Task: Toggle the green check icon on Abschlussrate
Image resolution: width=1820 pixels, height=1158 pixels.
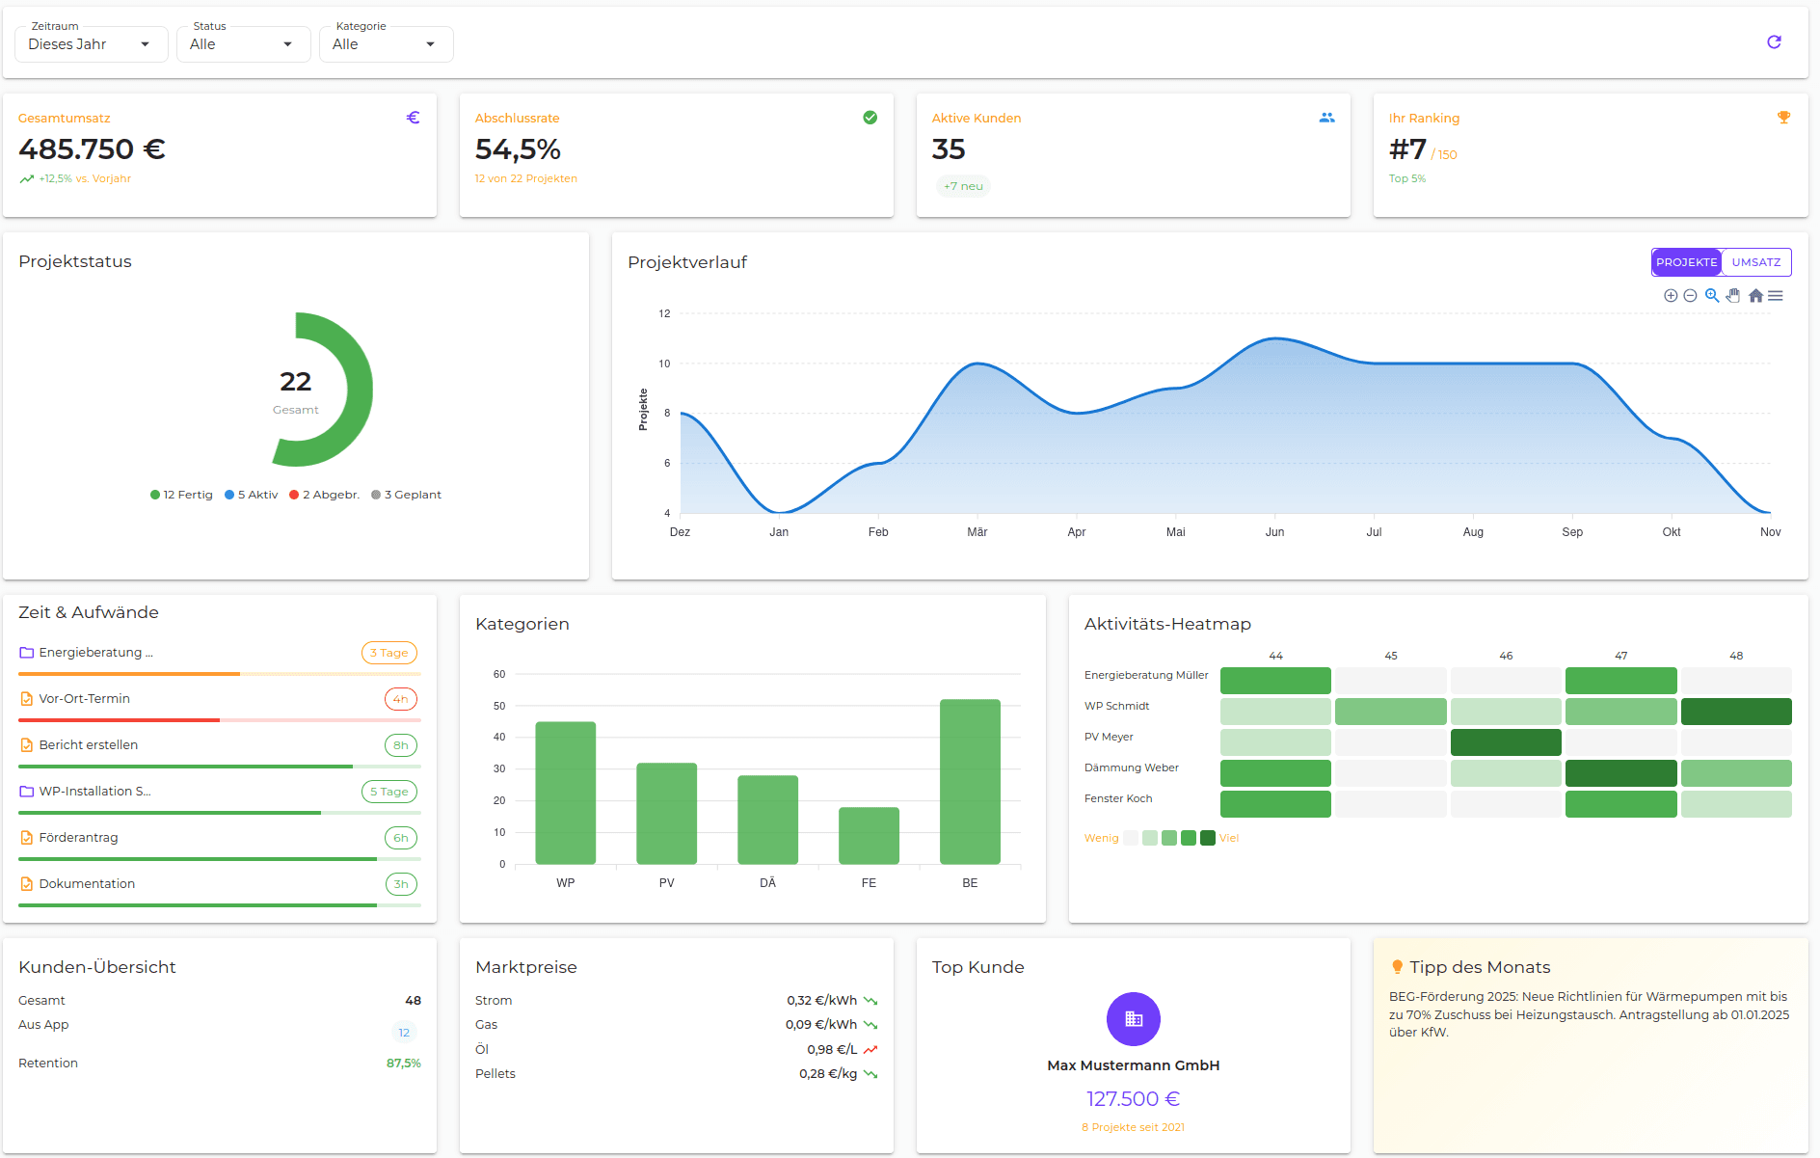Action: (870, 117)
